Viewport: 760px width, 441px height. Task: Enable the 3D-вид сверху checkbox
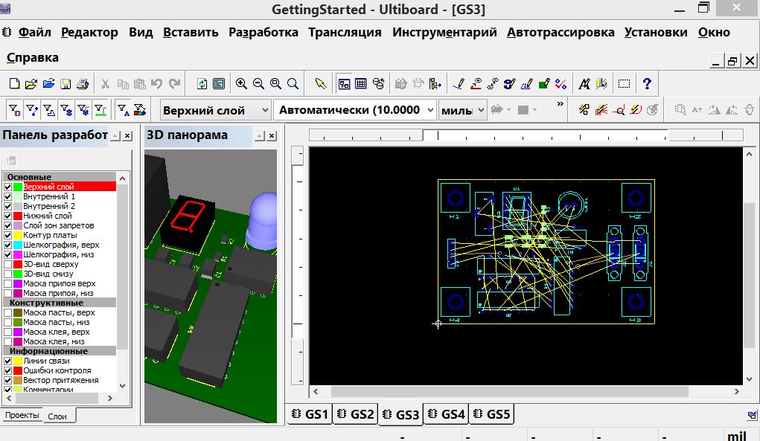(7, 264)
